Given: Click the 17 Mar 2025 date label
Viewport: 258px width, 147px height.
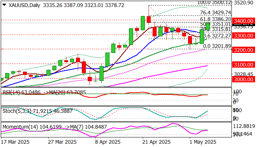Looking at the screenshot, I should tap(15, 142).
